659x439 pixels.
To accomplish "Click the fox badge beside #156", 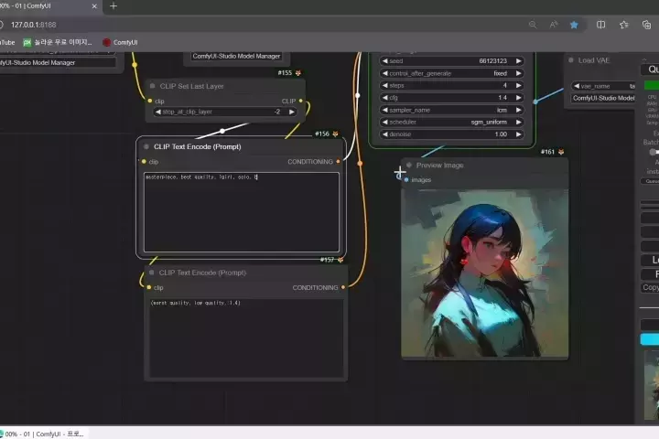I will click(335, 134).
